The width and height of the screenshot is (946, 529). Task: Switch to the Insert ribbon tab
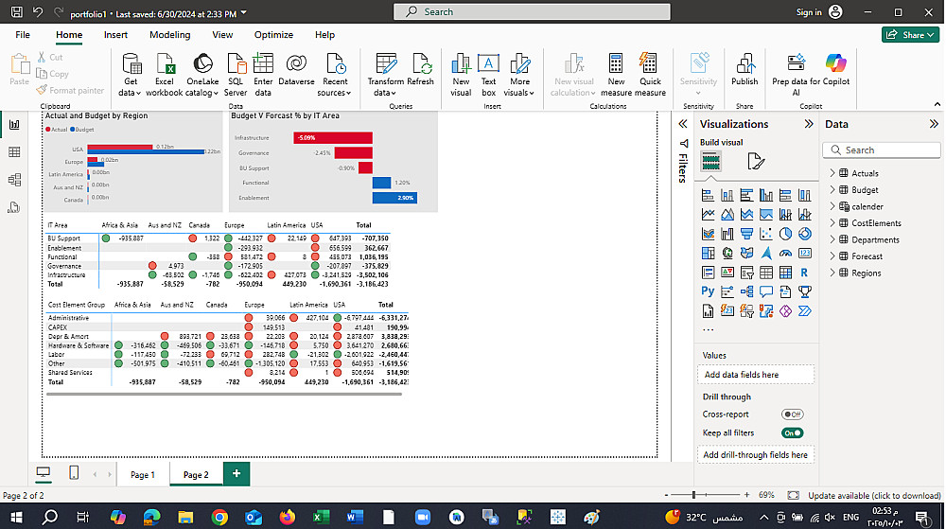click(115, 35)
